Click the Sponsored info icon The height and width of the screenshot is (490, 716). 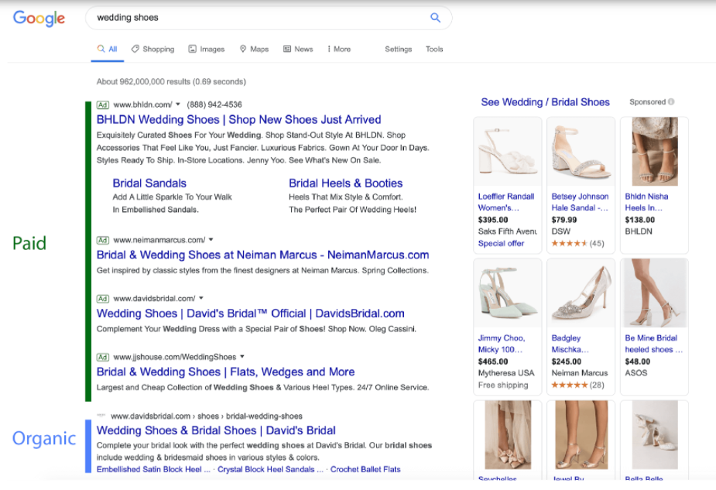click(x=671, y=102)
